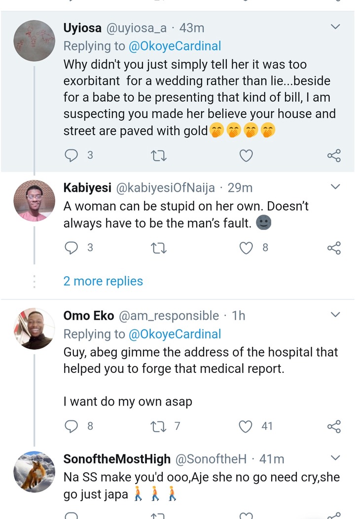The height and width of the screenshot is (519, 355).
Task: Open Omo Eko's tweet options chevron
Action: click(335, 314)
